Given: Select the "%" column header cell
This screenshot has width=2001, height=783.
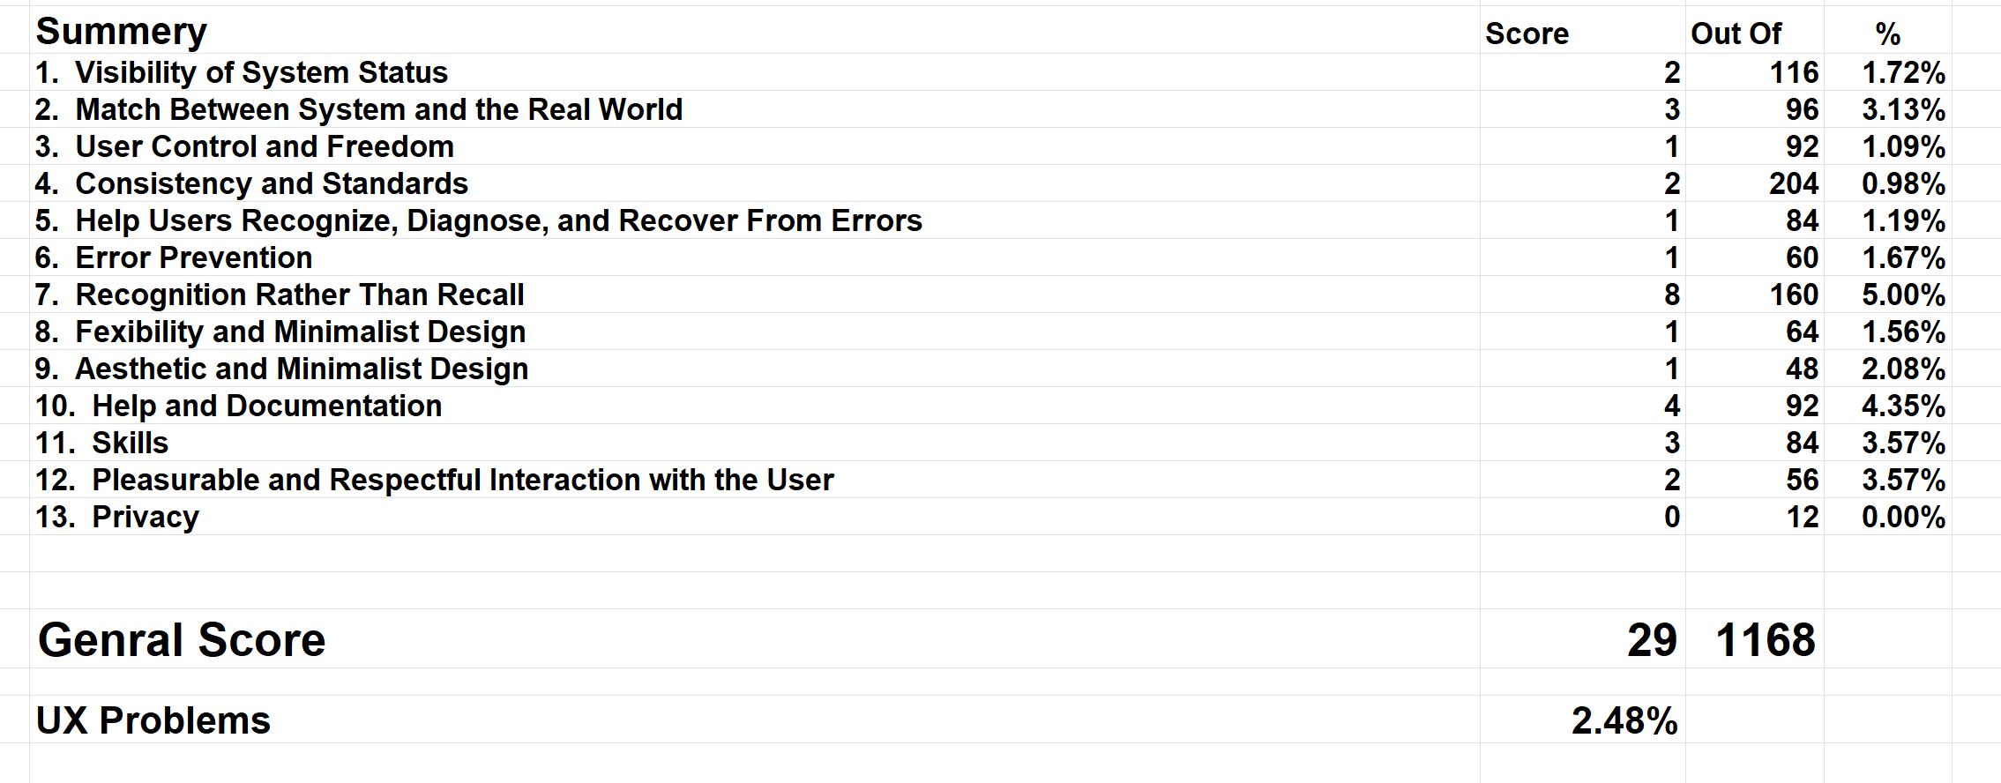Looking at the screenshot, I should pos(1887,34).
